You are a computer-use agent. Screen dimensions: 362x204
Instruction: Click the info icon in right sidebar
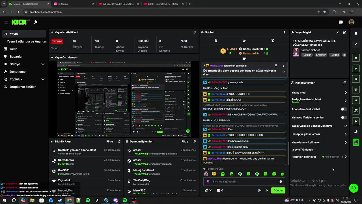pyautogui.click(x=356, y=33)
